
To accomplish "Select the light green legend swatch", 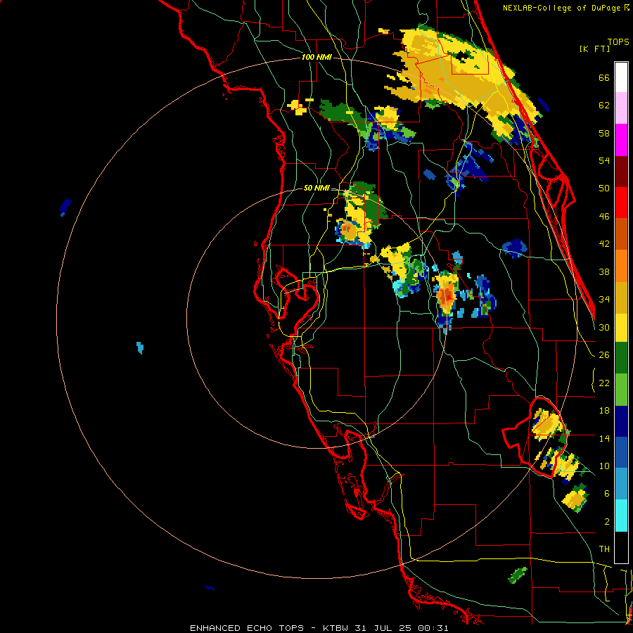I will 621,390.
